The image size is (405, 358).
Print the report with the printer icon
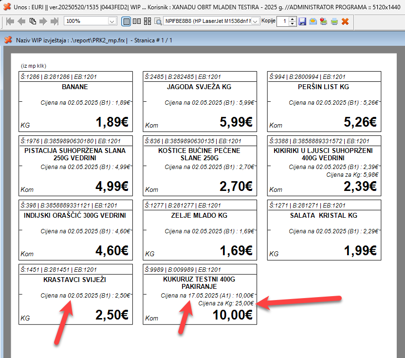[334, 21]
